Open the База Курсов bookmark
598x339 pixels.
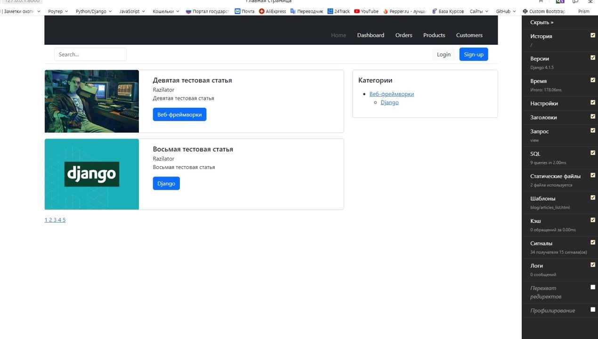447,11
